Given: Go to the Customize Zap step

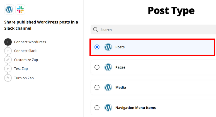Looking at the screenshot, I should tap(26, 60).
